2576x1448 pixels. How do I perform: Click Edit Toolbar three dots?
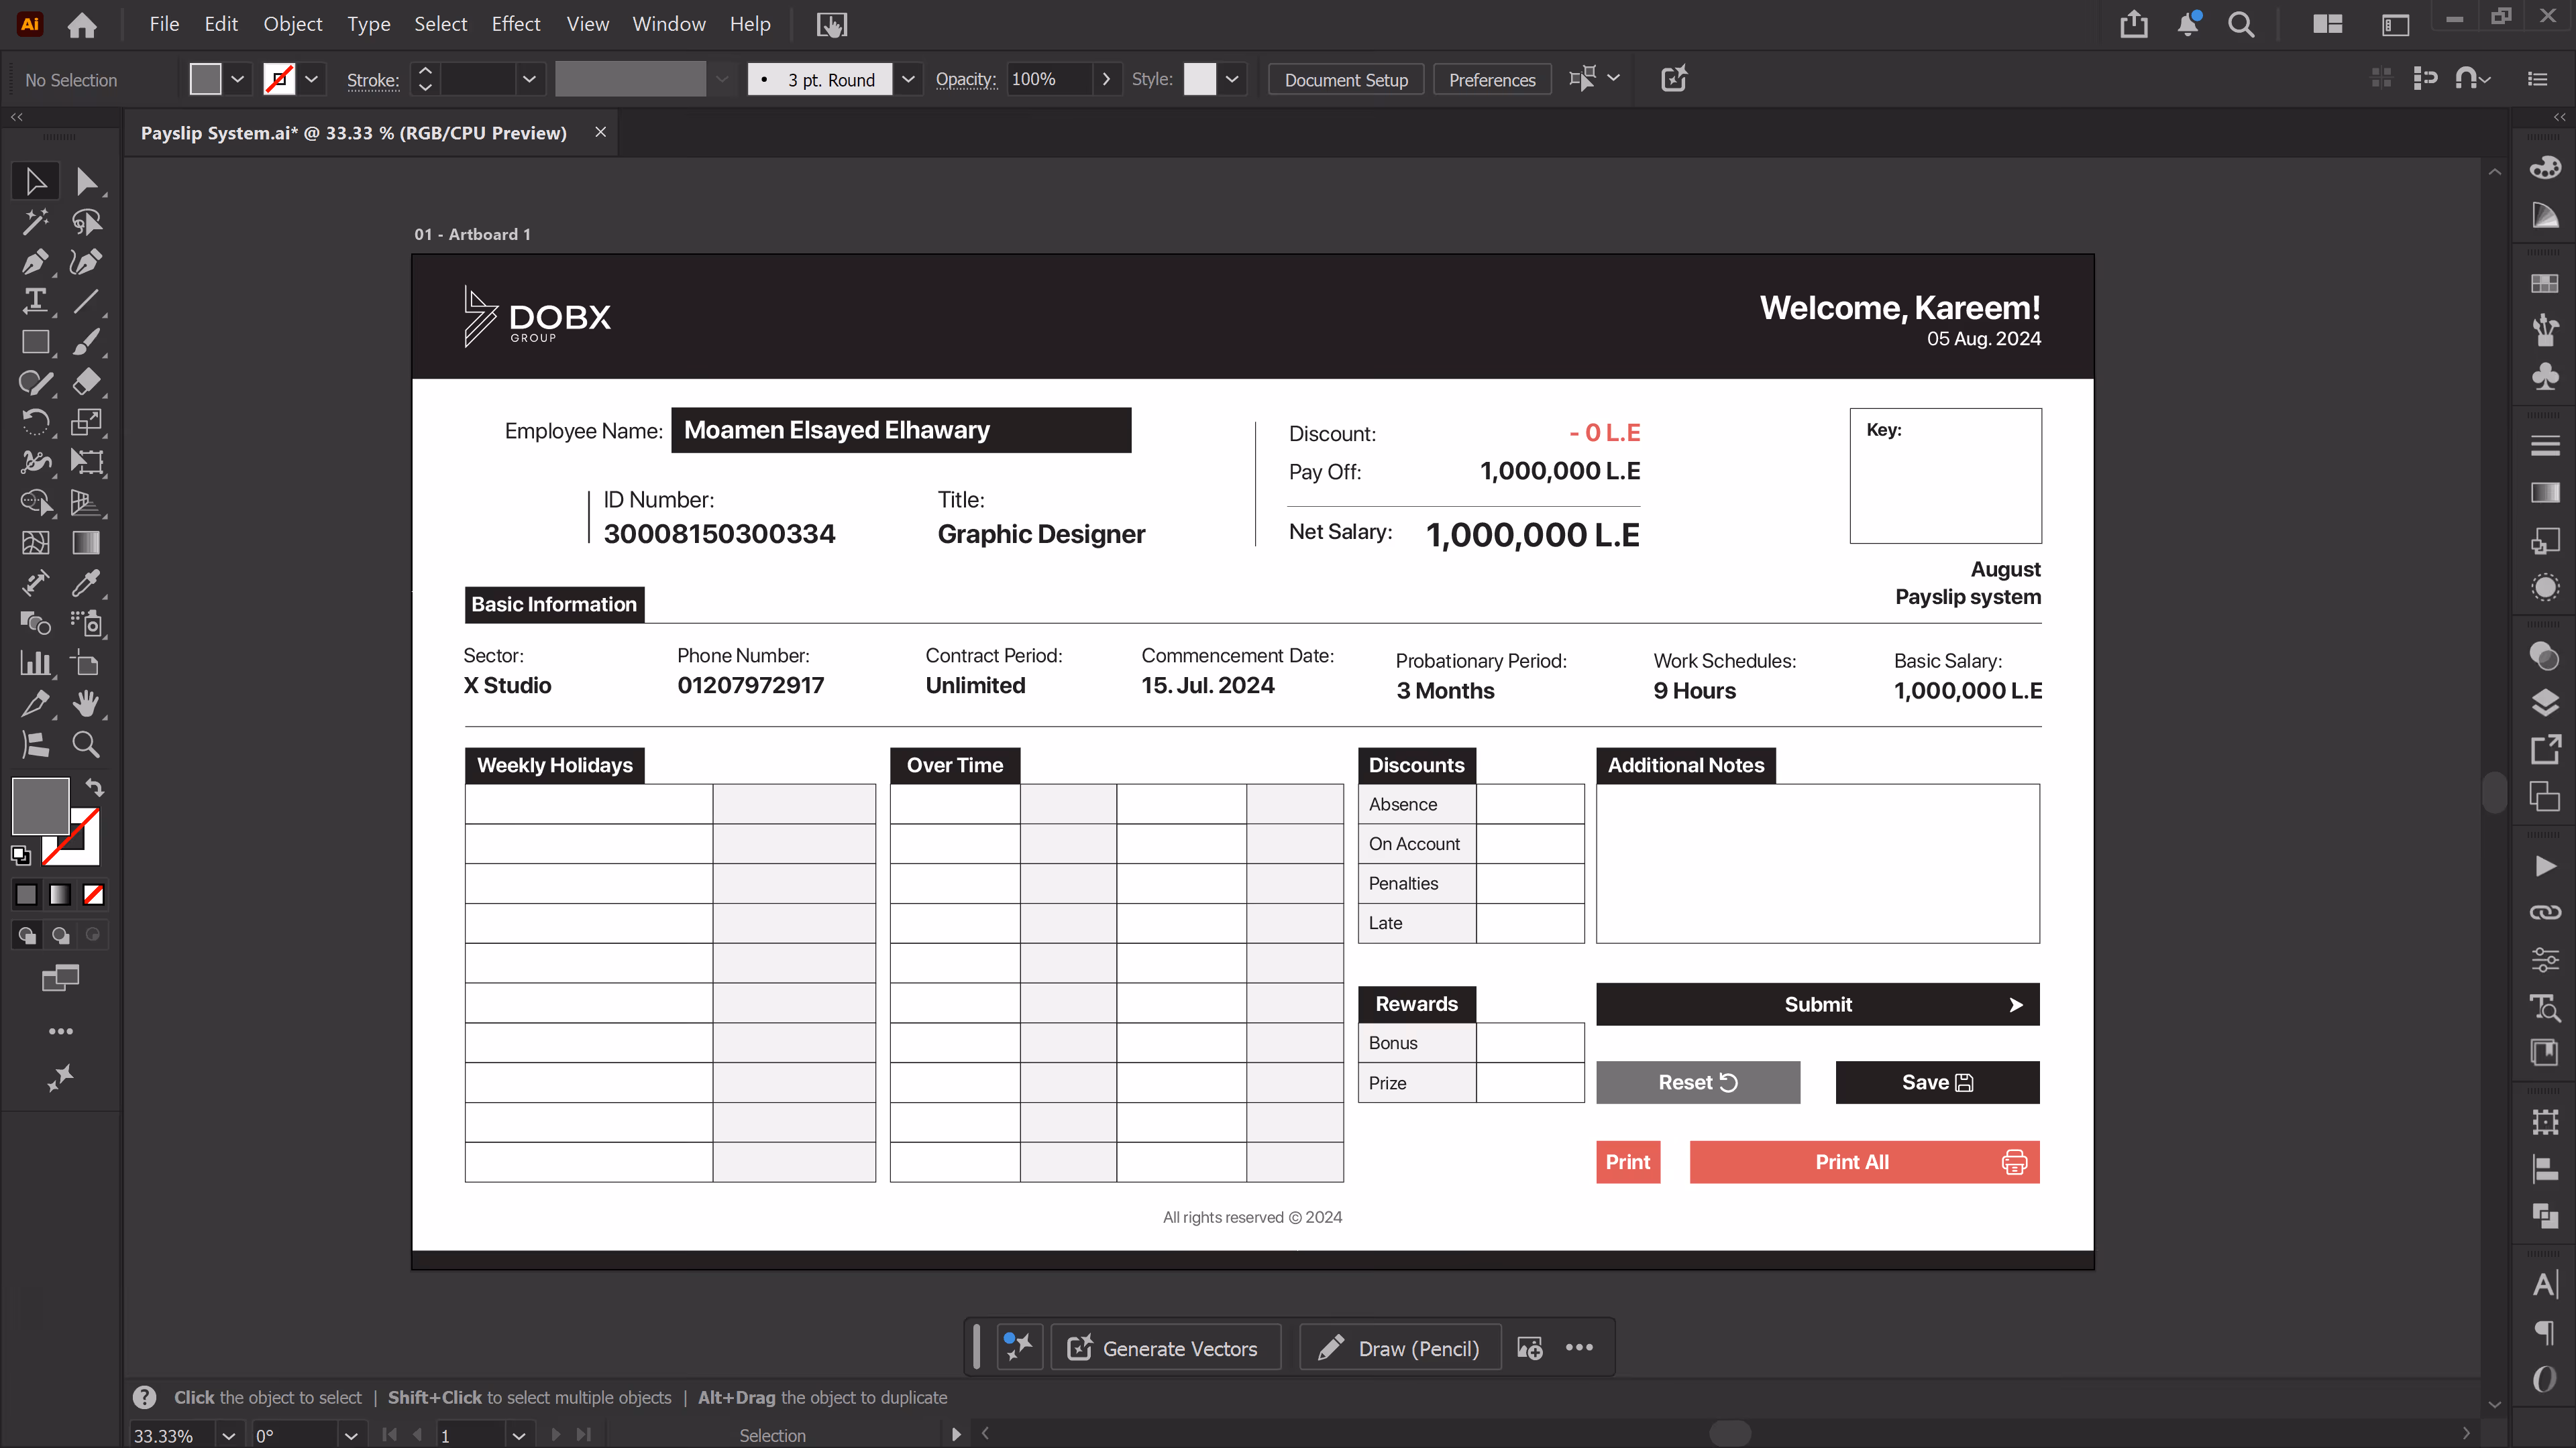tap(60, 1031)
